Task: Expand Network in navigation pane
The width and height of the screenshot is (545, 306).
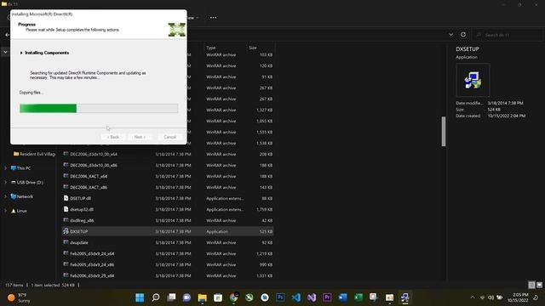Action: [6, 196]
